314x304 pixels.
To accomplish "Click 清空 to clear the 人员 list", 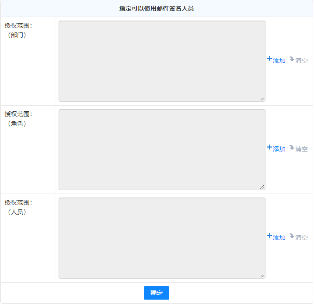I will [301, 237].
